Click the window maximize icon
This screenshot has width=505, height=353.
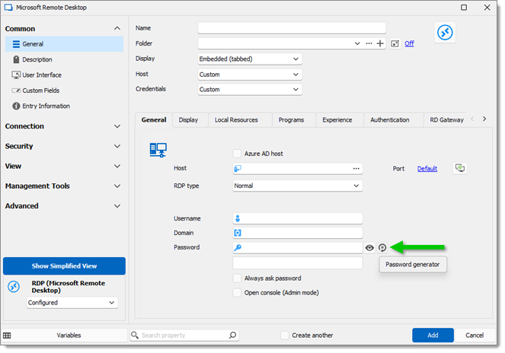pos(464,8)
